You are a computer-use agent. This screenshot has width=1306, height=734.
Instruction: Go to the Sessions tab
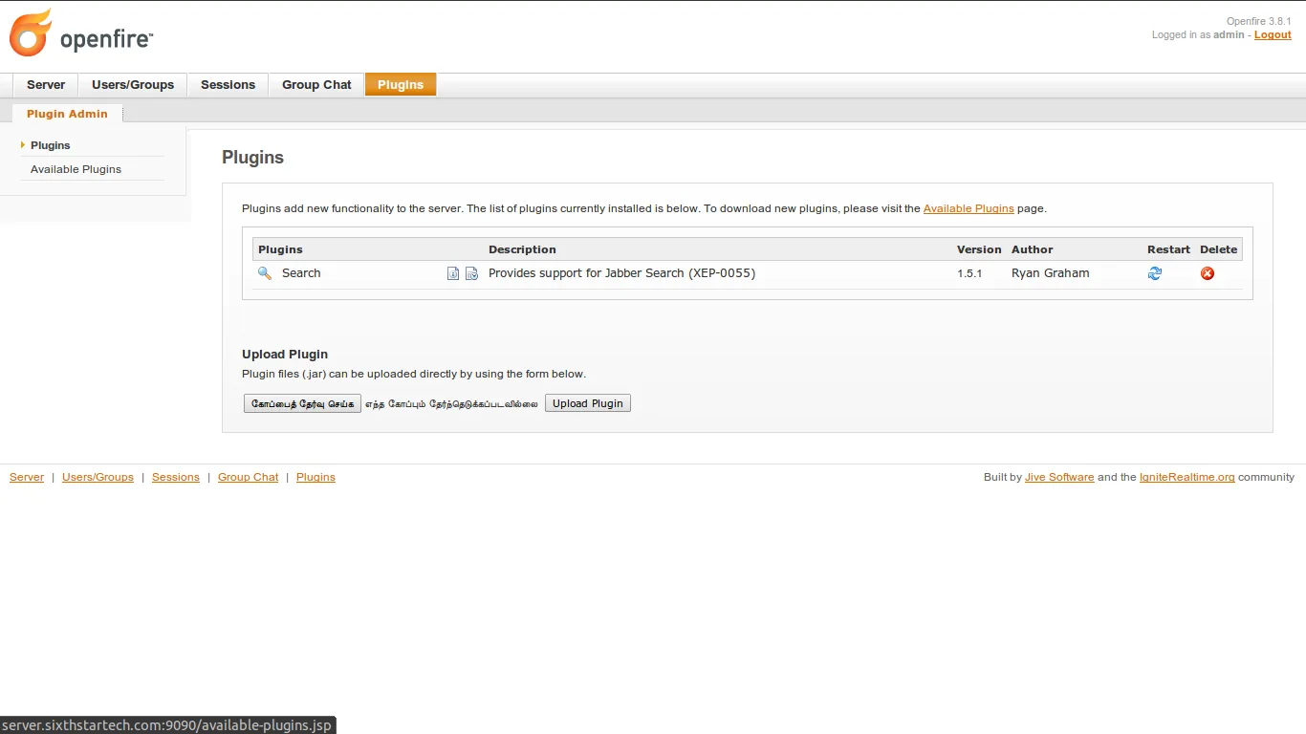point(228,85)
